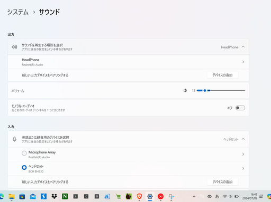Open the blue letter A app icon
The image size is (271, 202).
107,196
